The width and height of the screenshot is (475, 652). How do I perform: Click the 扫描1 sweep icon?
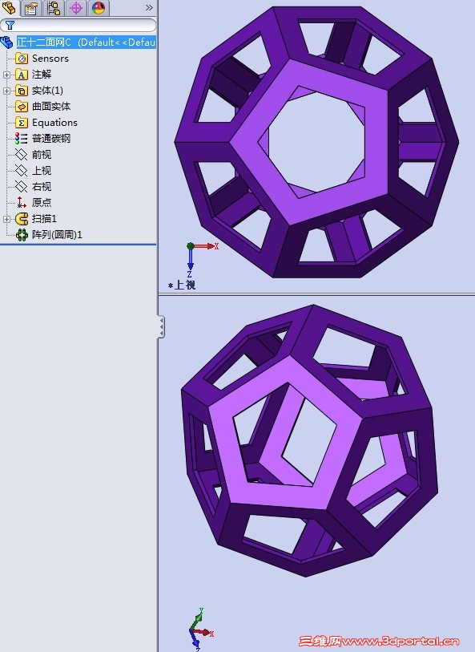(22, 219)
